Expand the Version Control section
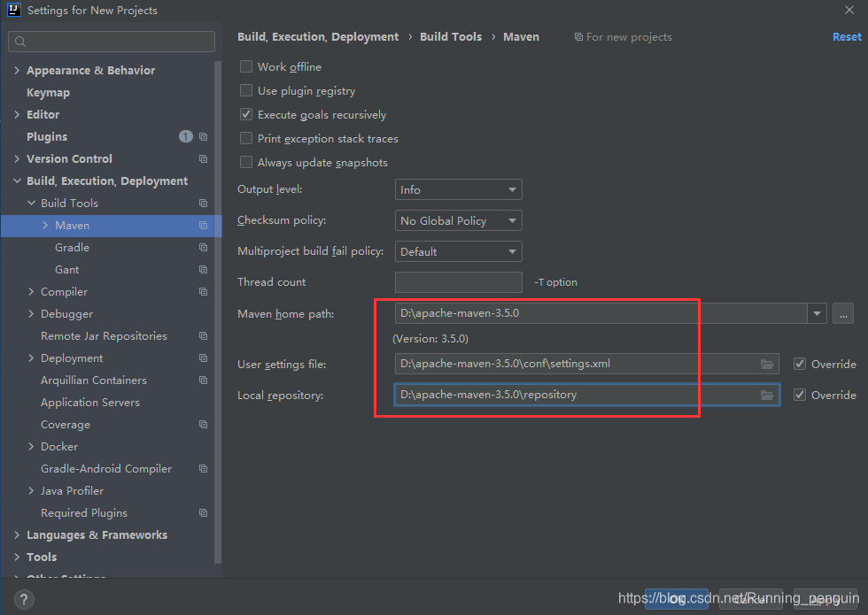868x615 pixels. click(17, 158)
